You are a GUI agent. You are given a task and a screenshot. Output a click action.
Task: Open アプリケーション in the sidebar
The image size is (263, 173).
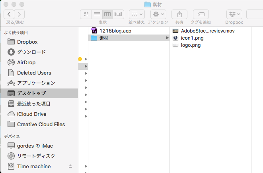39,83
